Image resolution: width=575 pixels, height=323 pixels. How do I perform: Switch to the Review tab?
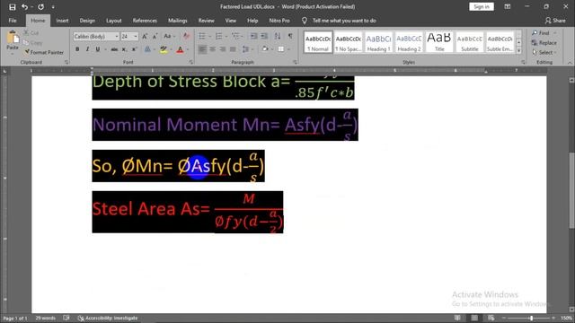pyautogui.click(x=206, y=21)
